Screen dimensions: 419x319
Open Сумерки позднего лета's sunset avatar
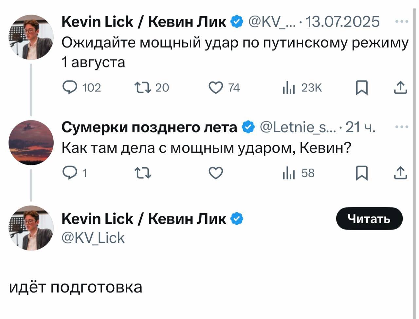[31, 142]
